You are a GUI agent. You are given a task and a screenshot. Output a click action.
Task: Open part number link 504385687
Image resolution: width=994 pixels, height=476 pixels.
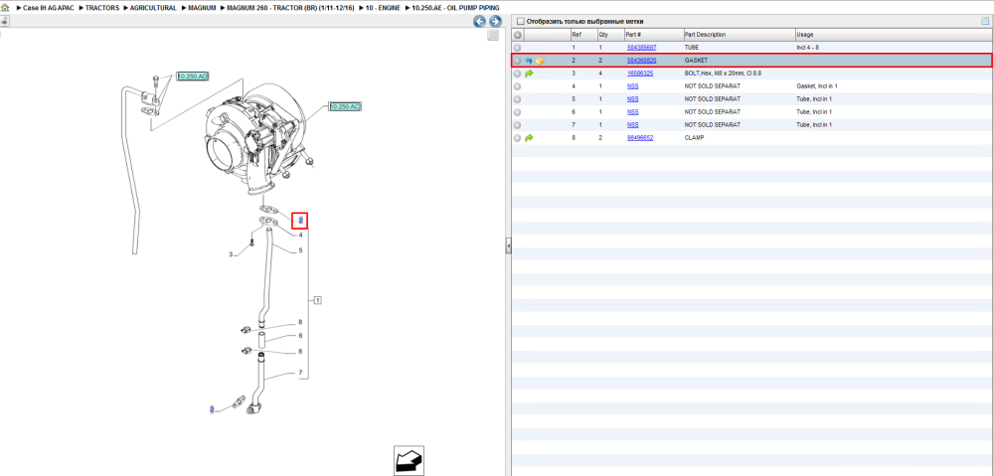point(641,48)
